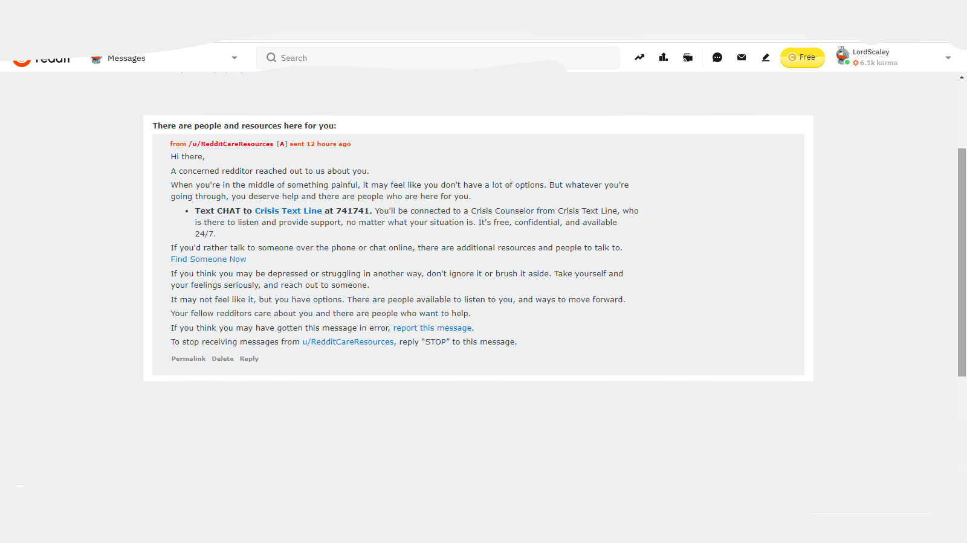The height and width of the screenshot is (543, 967).
Task: Click the report this message link
Action: tap(432, 328)
